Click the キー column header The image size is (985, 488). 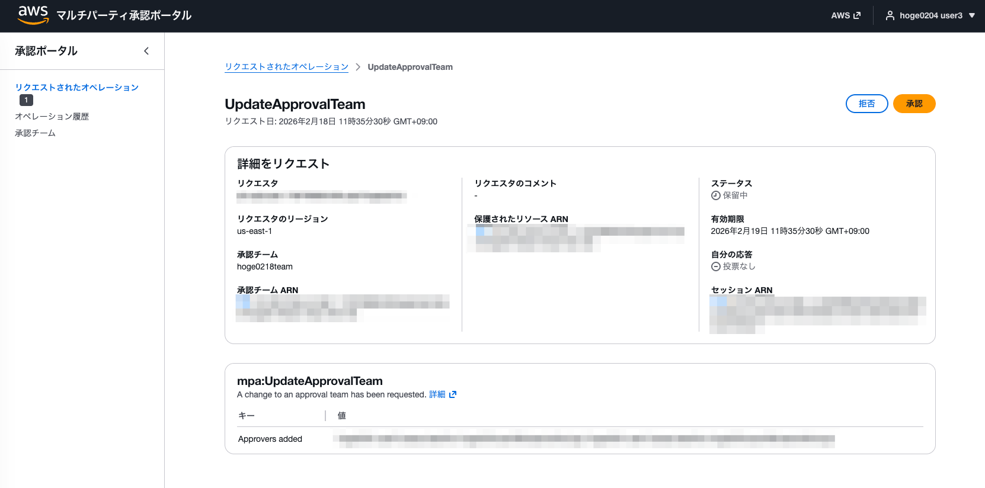click(x=247, y=416)
